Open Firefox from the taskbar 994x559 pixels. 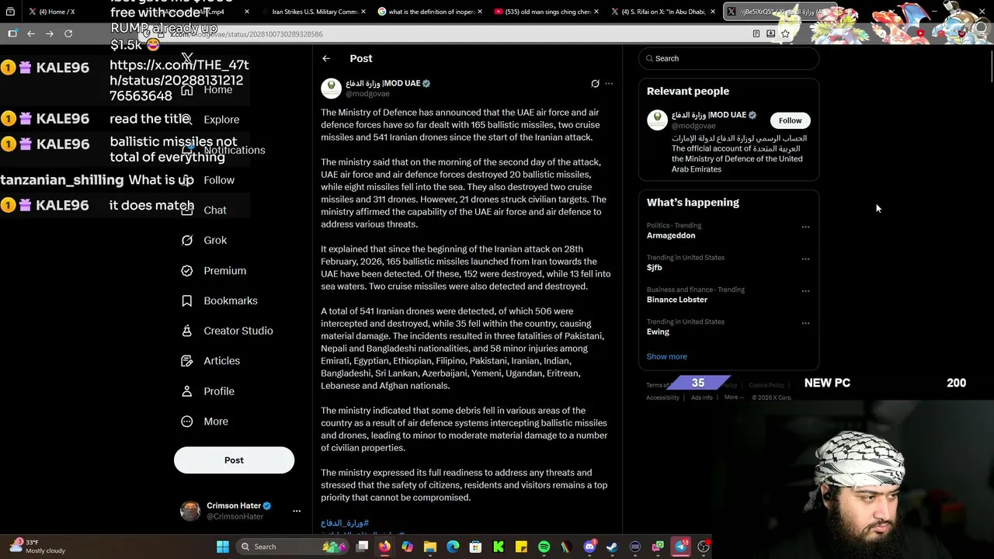click(384, 547)
